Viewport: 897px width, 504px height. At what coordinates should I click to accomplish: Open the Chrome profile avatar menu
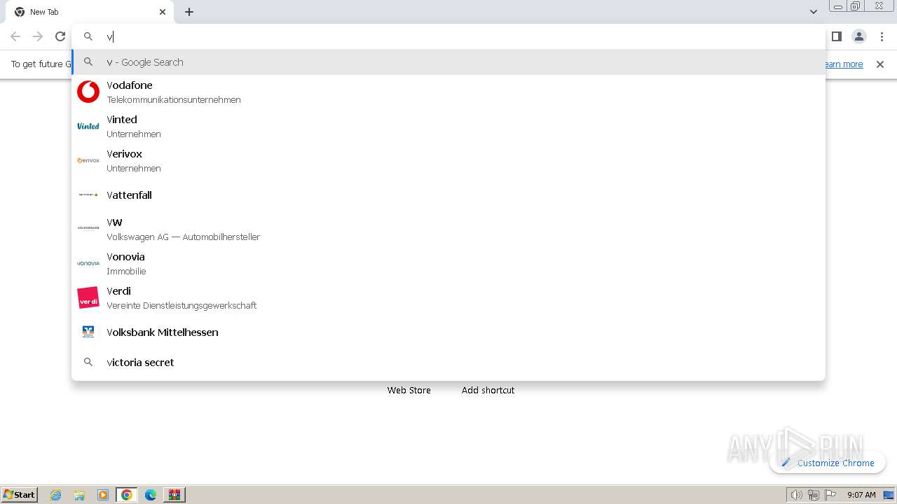point(859,36)
